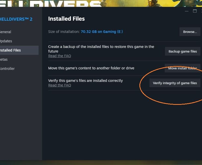Viewport: 202px width, 165px height.
Task: Click the 'Verify this game's files' description text
Action: click(85, 81)
